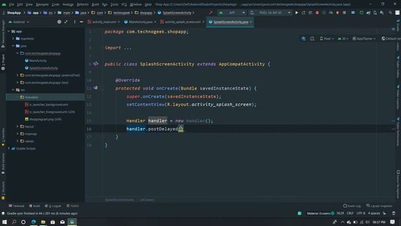Close the SplashScreenActivity.java tab
The height and width of the screenshot is (226, 401).
(x=251, y=22)
